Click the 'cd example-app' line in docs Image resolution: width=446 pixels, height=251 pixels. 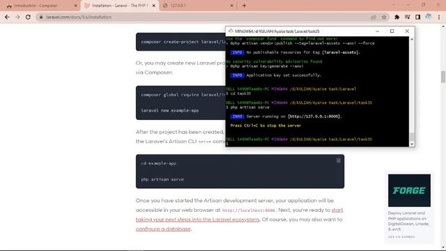pyautogui.click(x=159, y=163)
